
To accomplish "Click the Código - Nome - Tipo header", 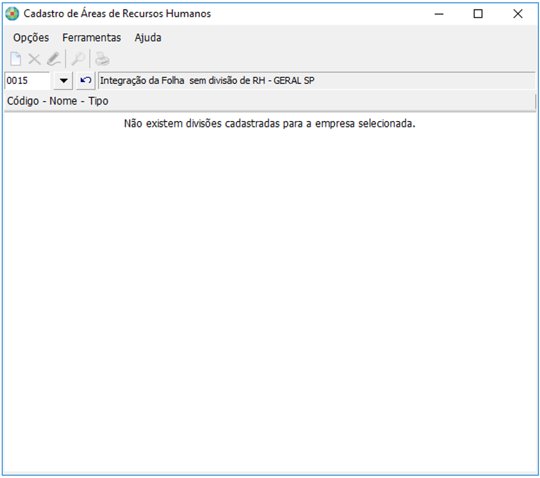I will pos(270,101).
